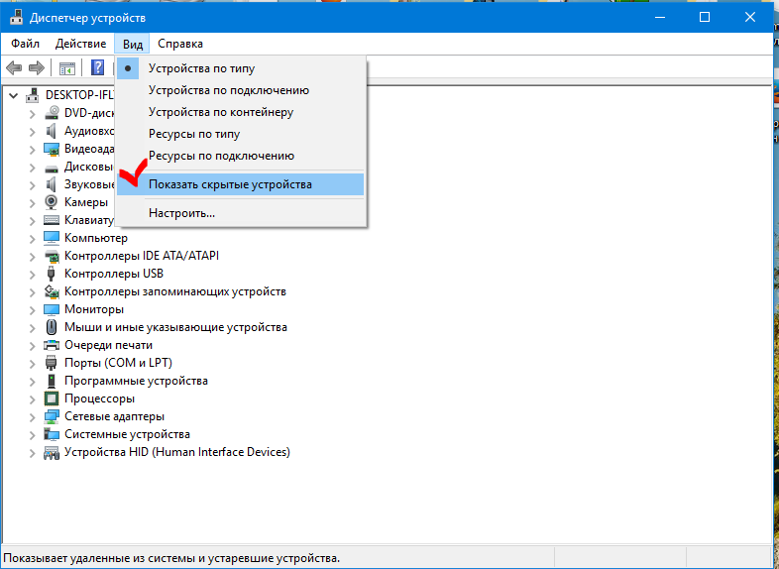779x569 pixels.
Task: Click the Процессоры chip icon
Action: pyautogui.click(x=52, y=398)
